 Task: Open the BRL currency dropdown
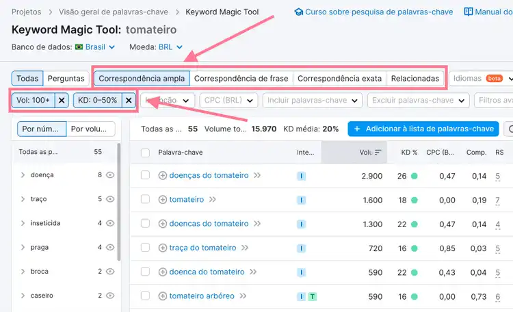pyautogui.click(x=170, y=47)
